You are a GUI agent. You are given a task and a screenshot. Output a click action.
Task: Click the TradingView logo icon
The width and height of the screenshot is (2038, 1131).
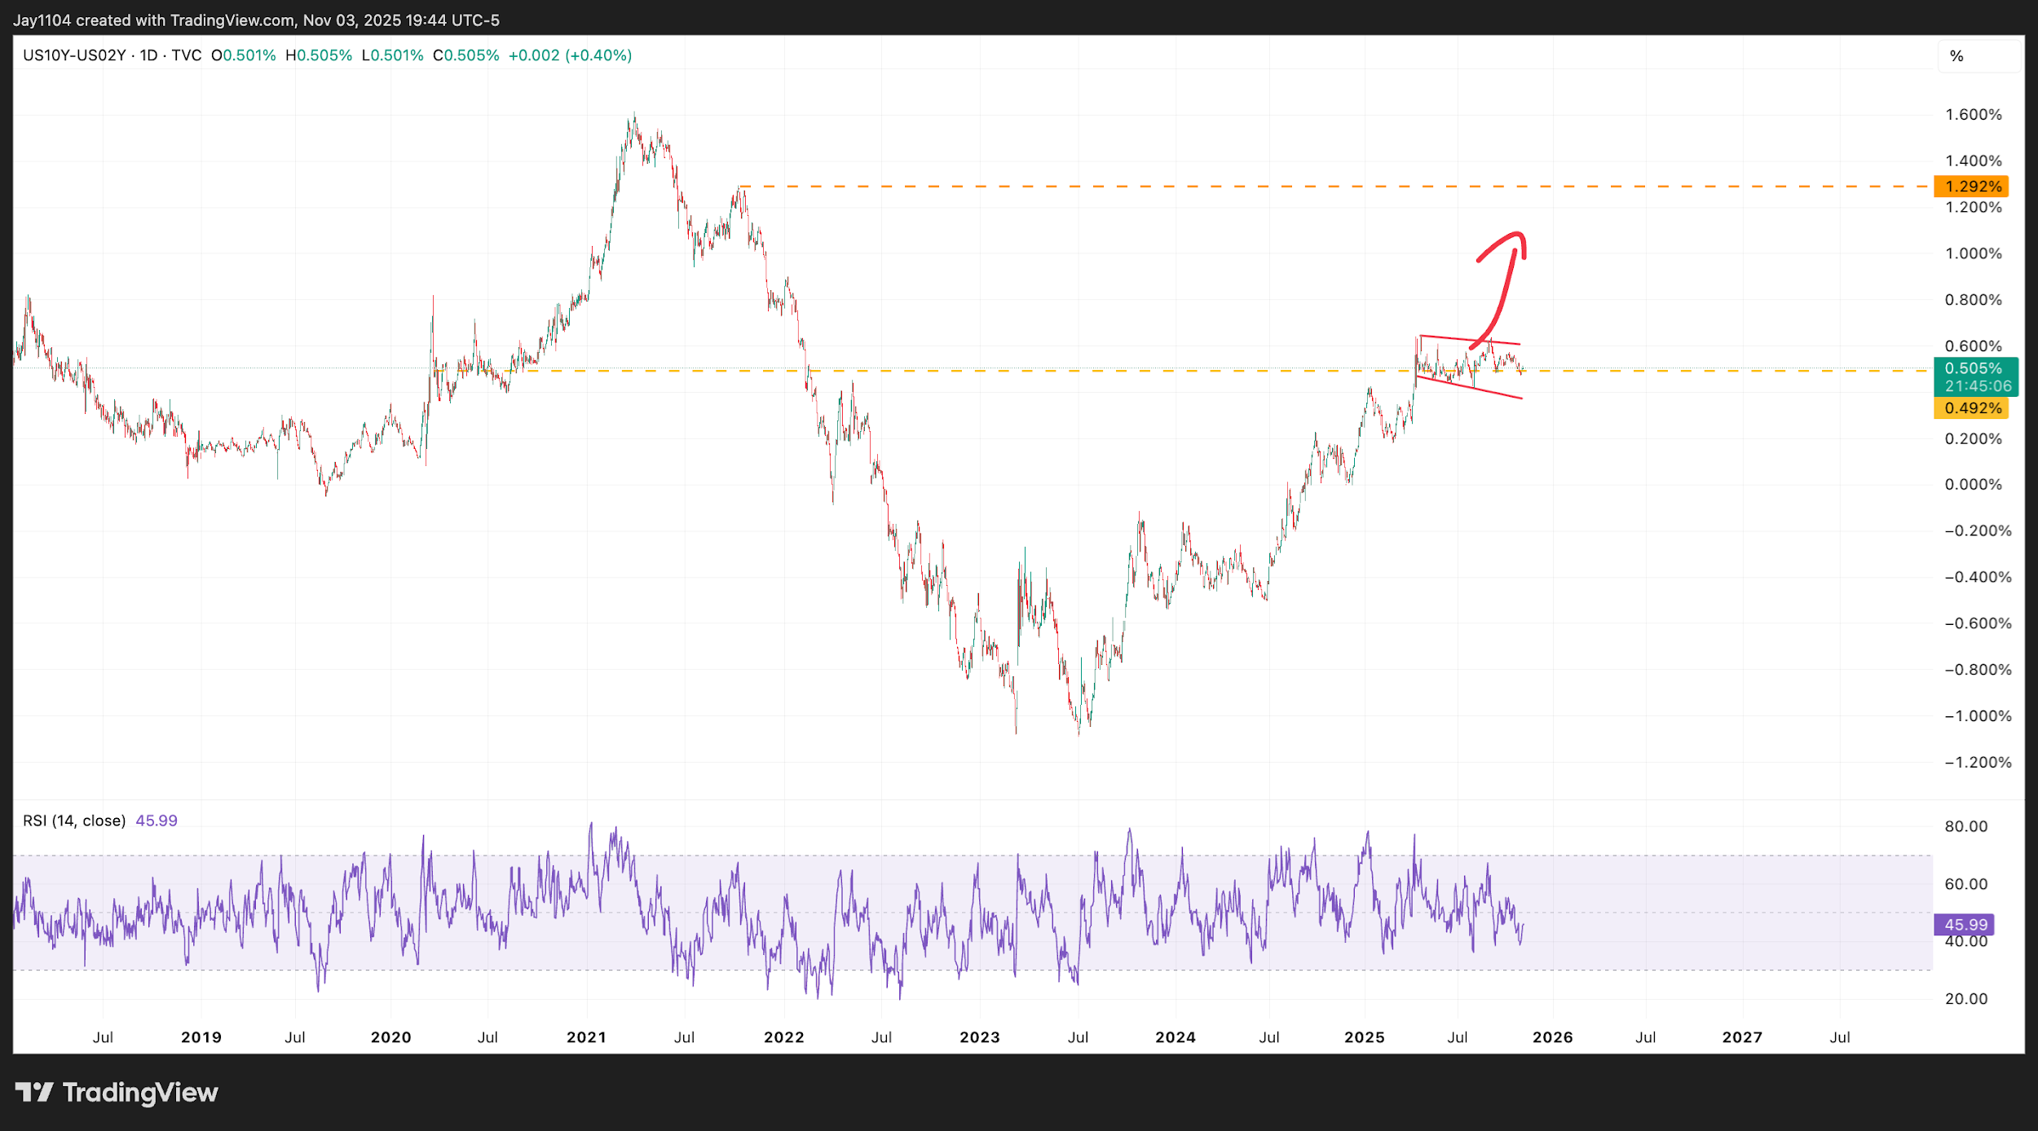(34, 1092)
